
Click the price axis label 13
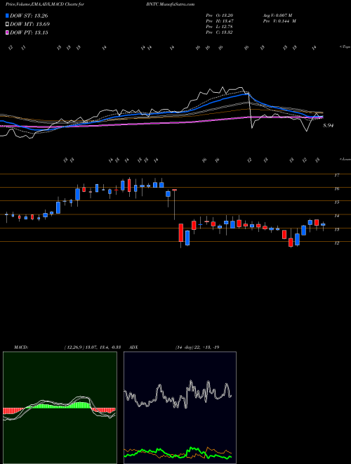[x=336, y=230]
